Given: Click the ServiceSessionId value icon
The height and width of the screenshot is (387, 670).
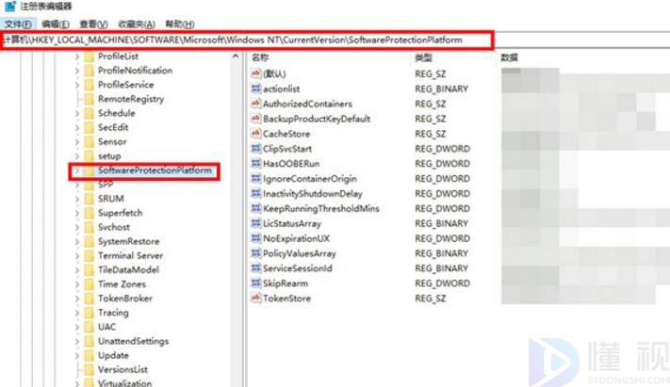Looking at the screenshot, I should click(x=255, y=267).
